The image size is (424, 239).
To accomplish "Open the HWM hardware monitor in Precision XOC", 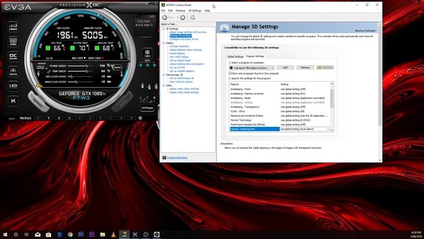I will click(13, 27).
